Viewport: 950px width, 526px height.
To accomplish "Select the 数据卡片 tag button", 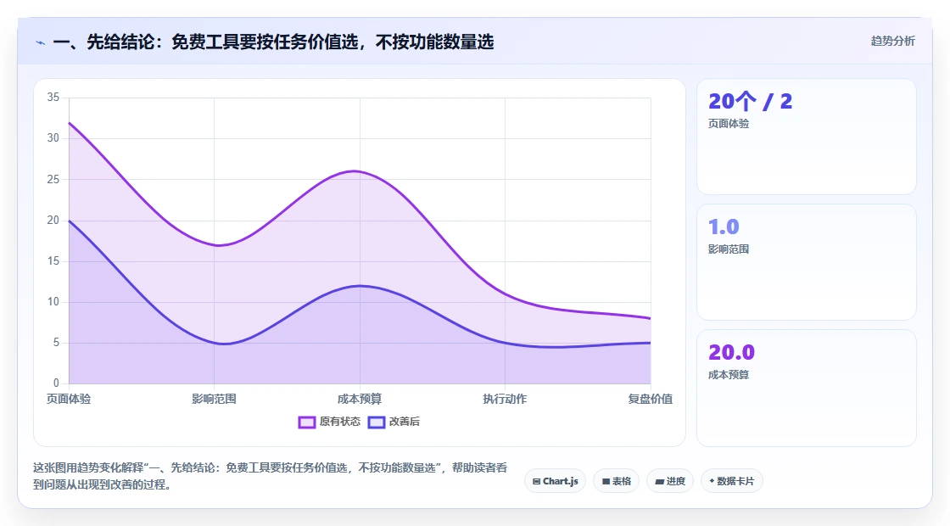I will click(731, 481).
